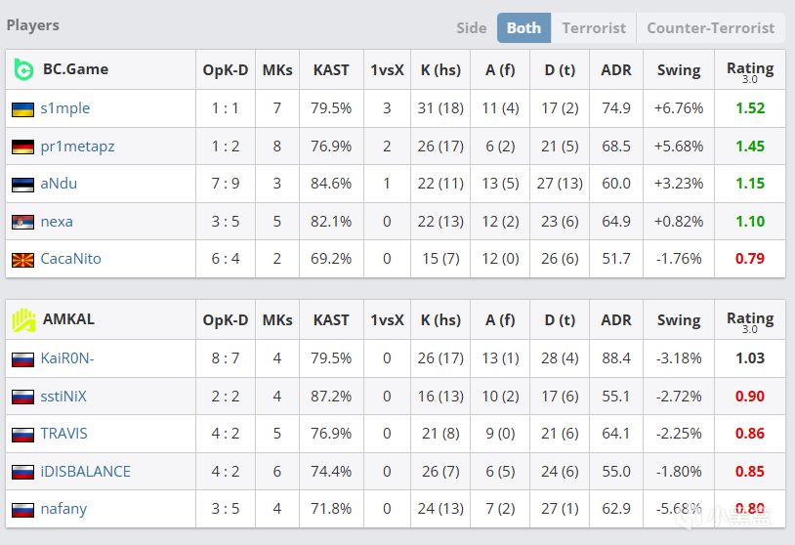
Task: Click the AMKAL team logo icon
Action: [x=23, y=319]
